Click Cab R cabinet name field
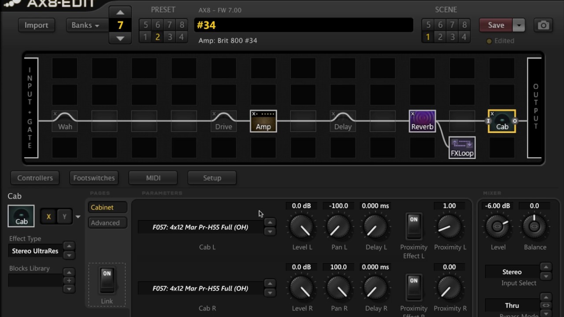Screen dimensions: 564x317 [x=200, y=288]
